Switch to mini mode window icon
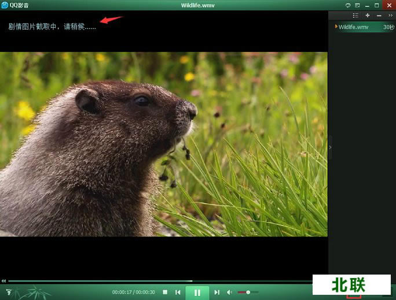 pos(358,5)
